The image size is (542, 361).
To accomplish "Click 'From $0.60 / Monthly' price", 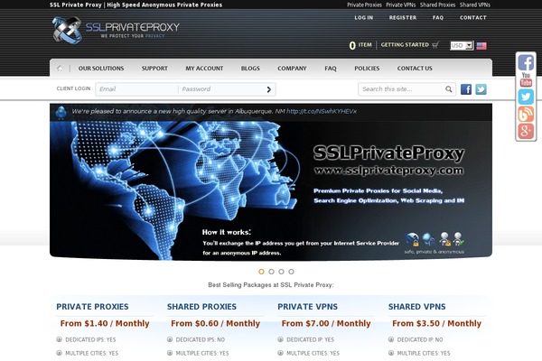I will [x=215, y=324].
